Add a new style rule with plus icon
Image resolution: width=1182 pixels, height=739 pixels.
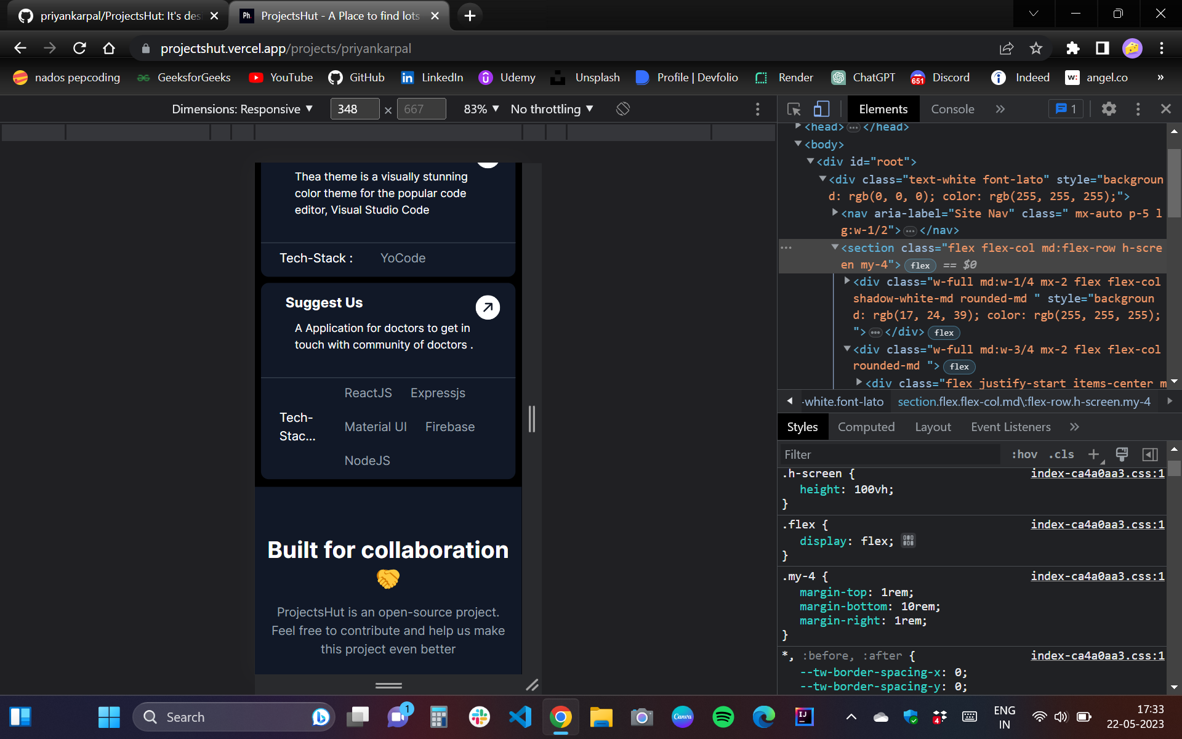(x=1094, y=454)
